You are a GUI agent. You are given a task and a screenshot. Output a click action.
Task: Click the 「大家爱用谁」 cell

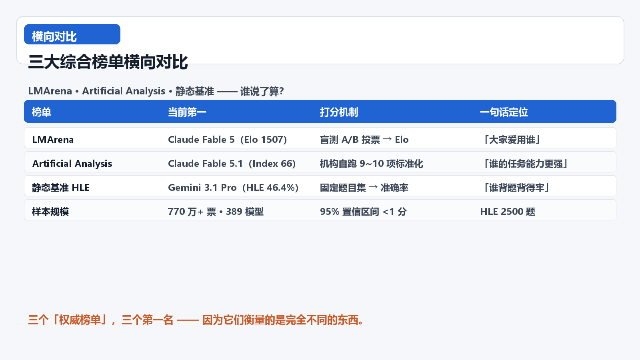(512, 140)
